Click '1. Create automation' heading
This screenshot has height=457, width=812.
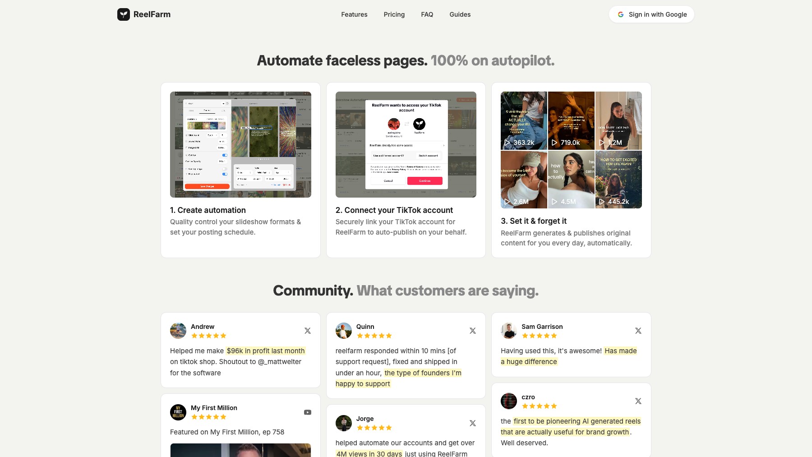pos(208,210)
